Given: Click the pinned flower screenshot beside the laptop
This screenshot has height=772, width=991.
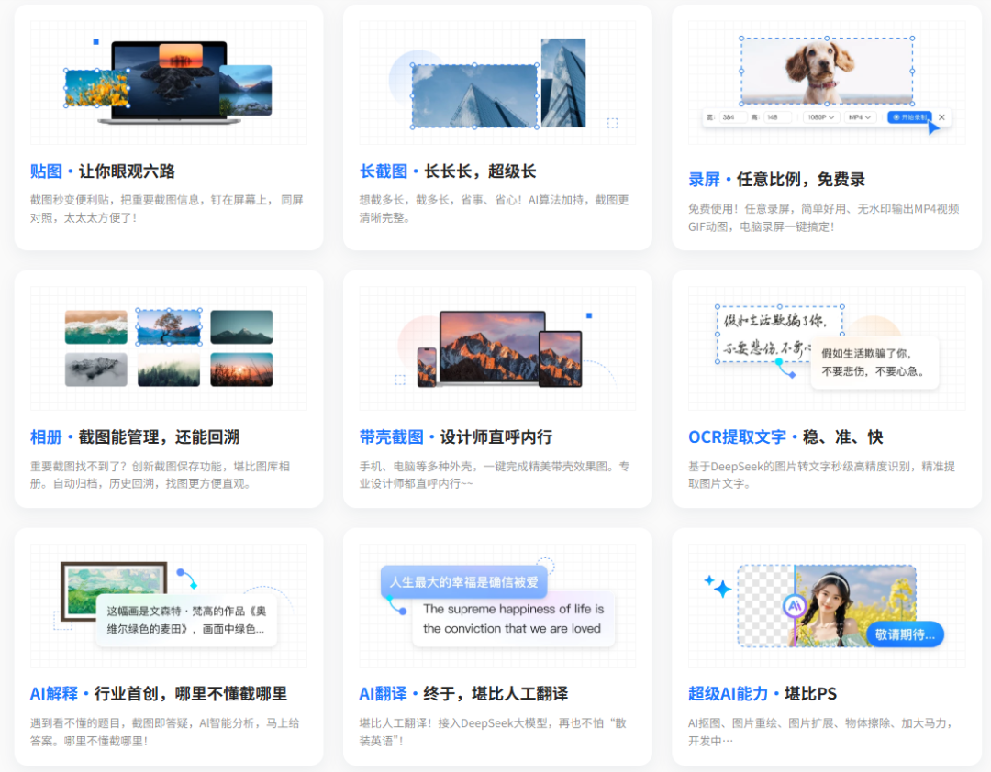Looking at the screenshot, I should click(x=96, y=88).
